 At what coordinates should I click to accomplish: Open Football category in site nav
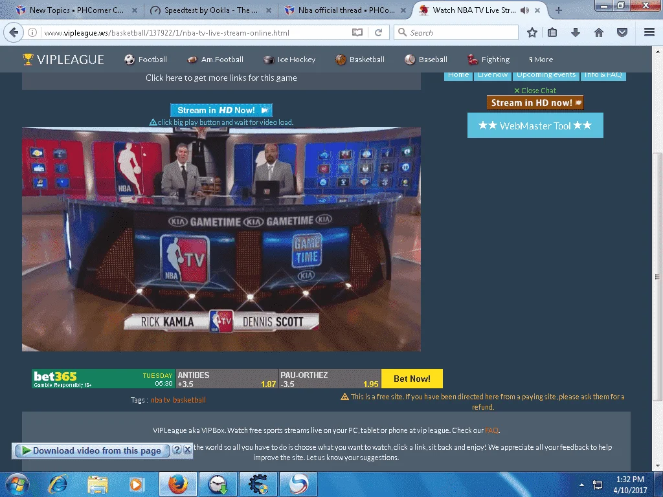click(x=146, y=60)
